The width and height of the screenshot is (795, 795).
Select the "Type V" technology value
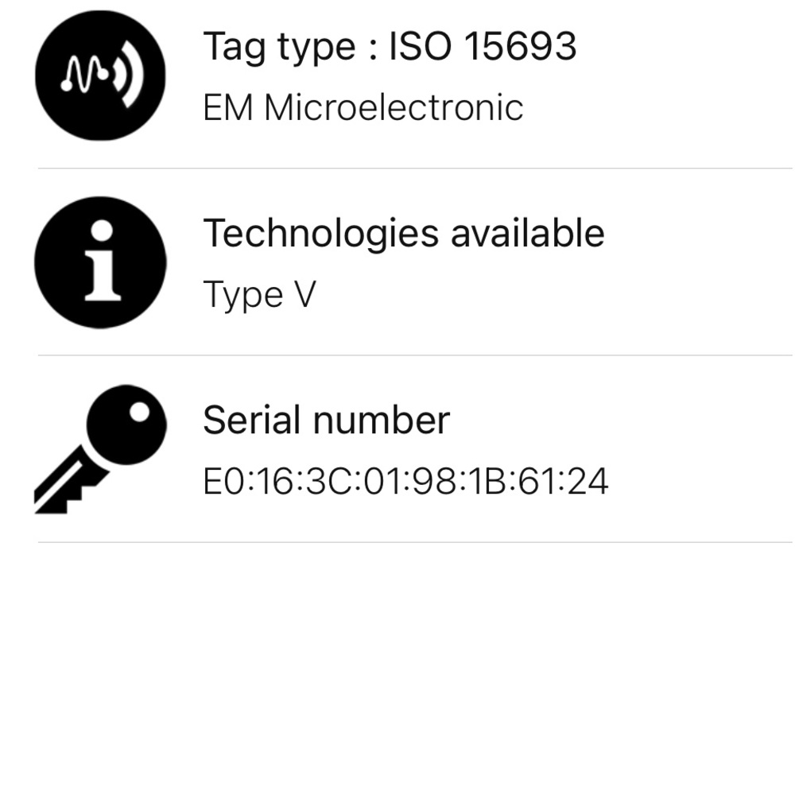point(259,294)
